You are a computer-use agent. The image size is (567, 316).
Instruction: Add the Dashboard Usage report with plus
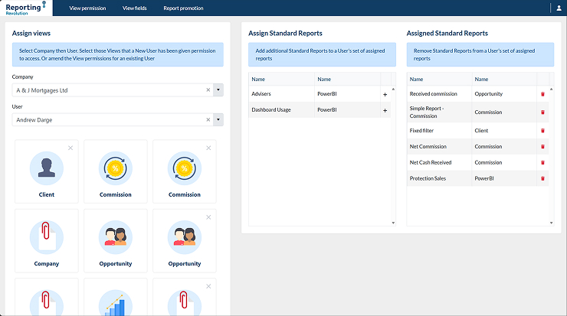(385, 110)
